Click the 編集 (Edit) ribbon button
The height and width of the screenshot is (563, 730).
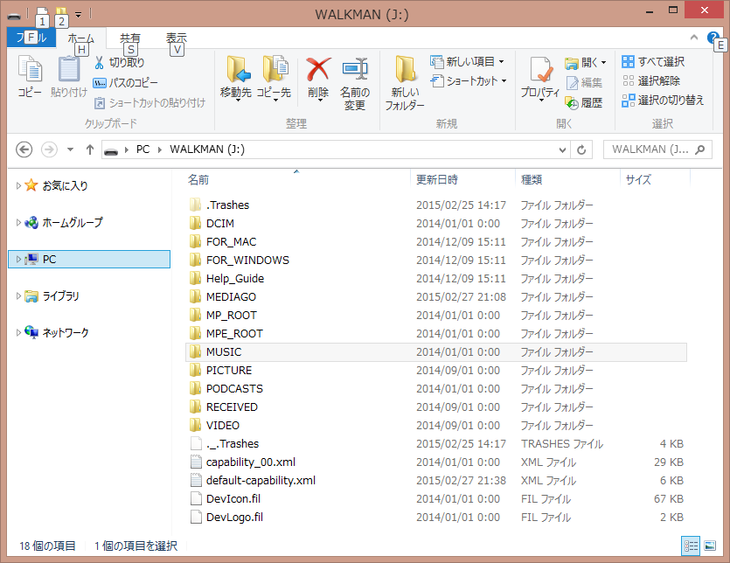pyautogui.click(x=584, y=82)
